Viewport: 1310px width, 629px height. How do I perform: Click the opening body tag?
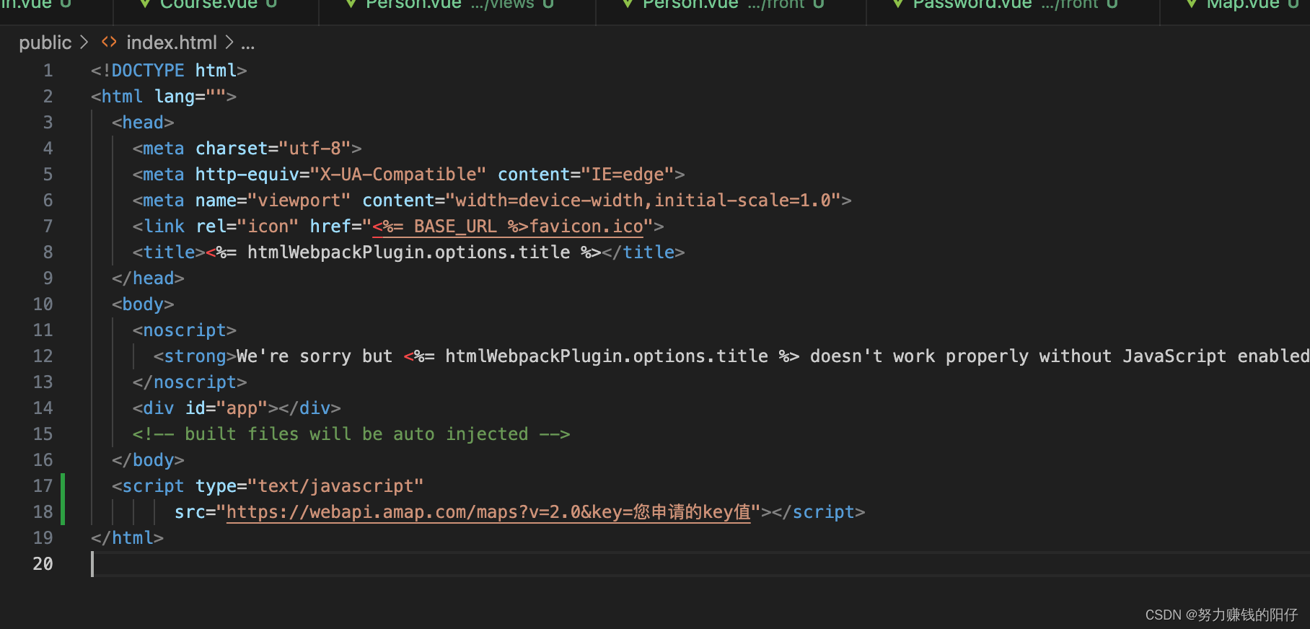pos(143,304)
